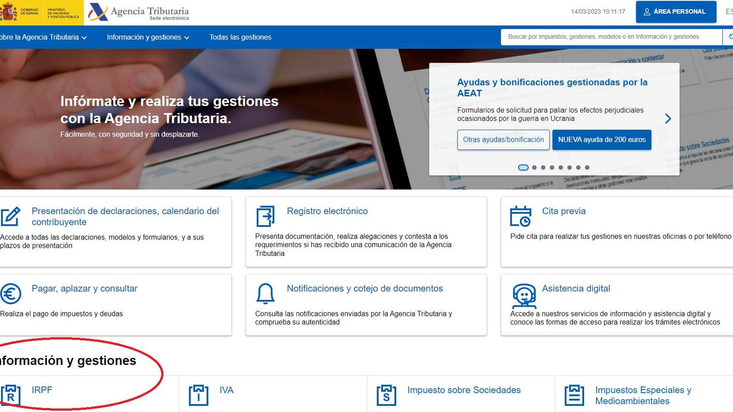Open Notificaciones y cotejo de documentos

(365, 288)
